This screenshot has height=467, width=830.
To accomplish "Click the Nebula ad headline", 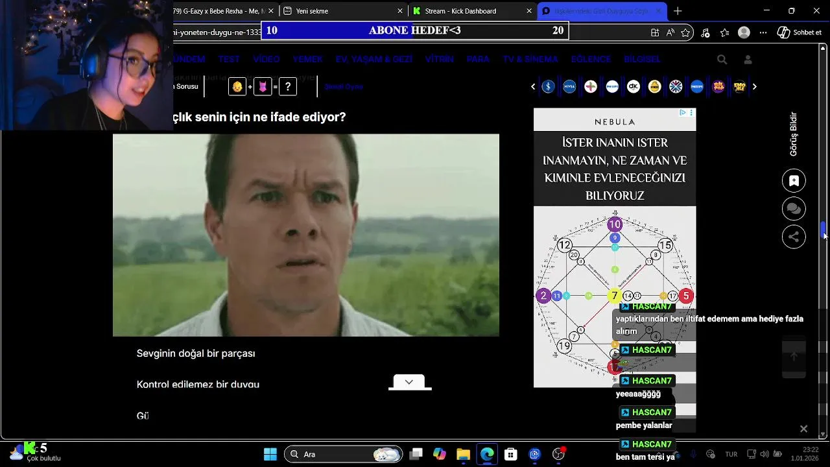I will point(615,169).
